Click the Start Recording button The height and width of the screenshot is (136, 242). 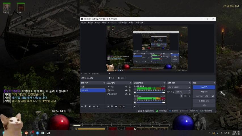[x=204, y=92]
